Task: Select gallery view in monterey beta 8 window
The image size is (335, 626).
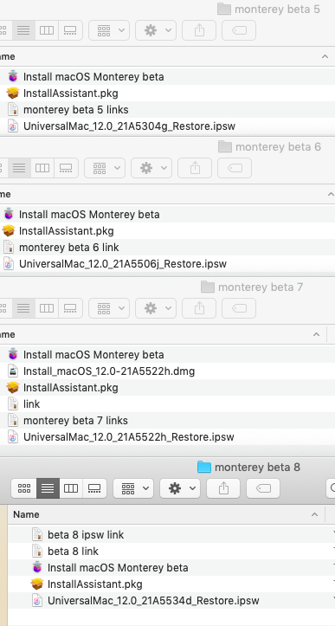Action: 94,487
